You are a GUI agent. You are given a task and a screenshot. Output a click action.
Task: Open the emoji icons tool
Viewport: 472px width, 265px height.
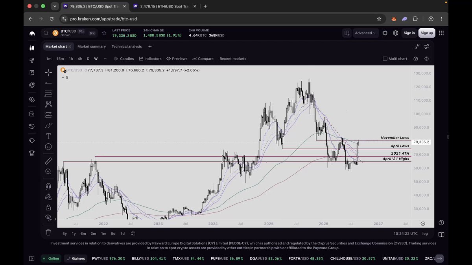48,146
